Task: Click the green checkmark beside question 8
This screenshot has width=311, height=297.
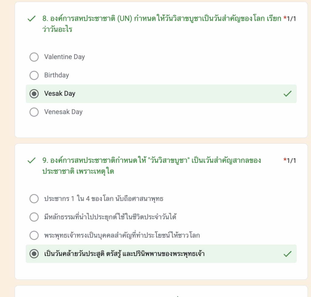Action: [32, 19]
